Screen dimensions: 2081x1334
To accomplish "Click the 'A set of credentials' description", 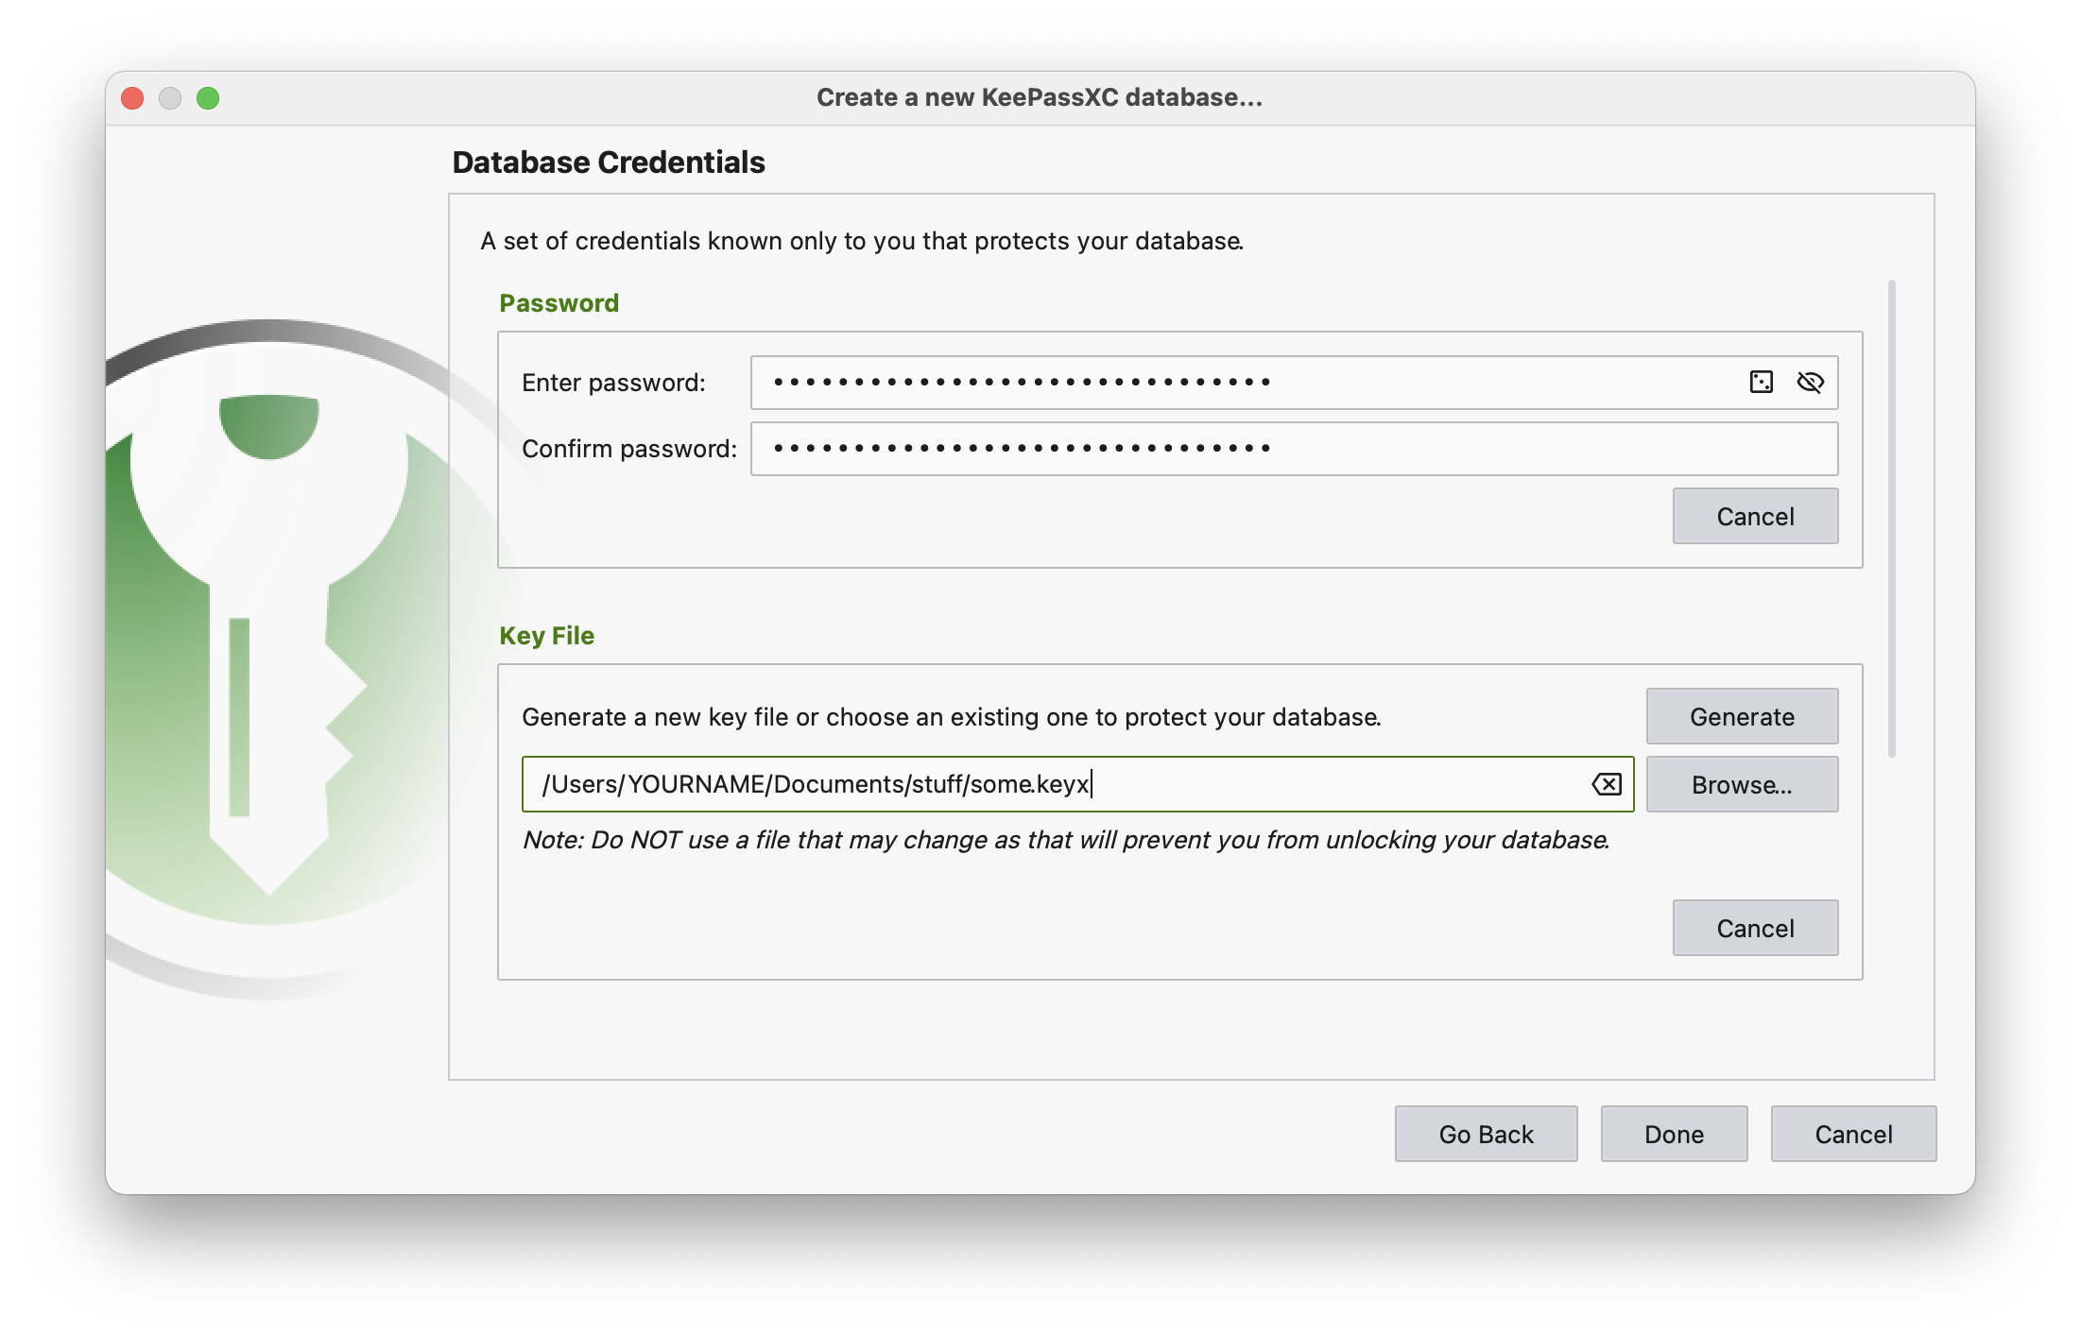I will 862,241.
